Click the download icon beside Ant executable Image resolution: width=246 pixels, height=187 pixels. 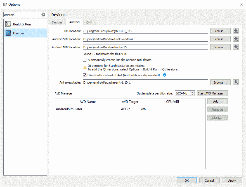[236, 82]
